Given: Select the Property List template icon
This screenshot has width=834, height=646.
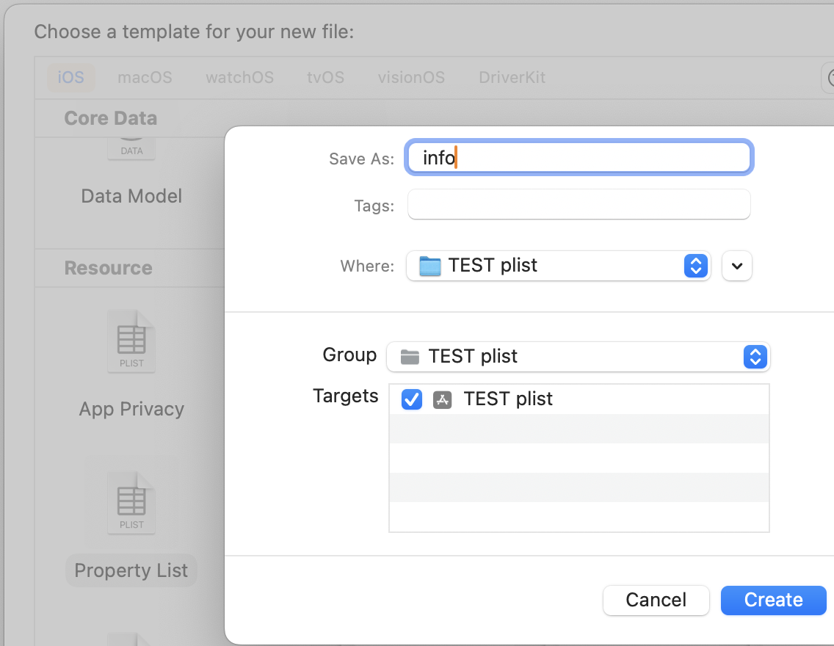Looking at the screenshot, I should point(131,501).
